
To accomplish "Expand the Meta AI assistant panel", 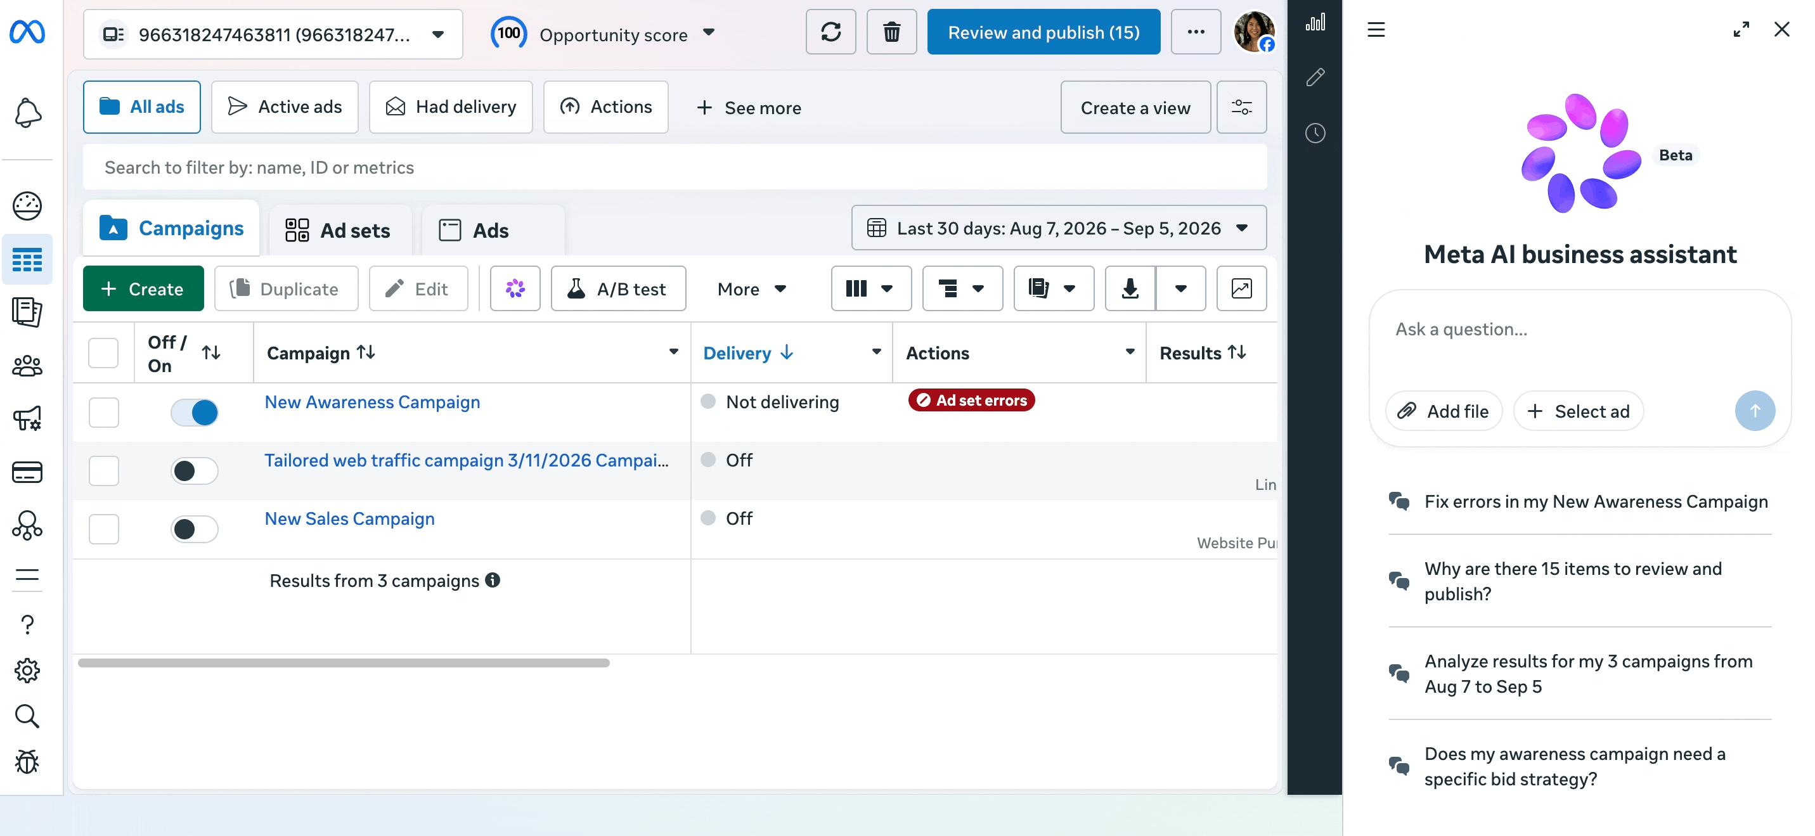I will point(1741,30).
